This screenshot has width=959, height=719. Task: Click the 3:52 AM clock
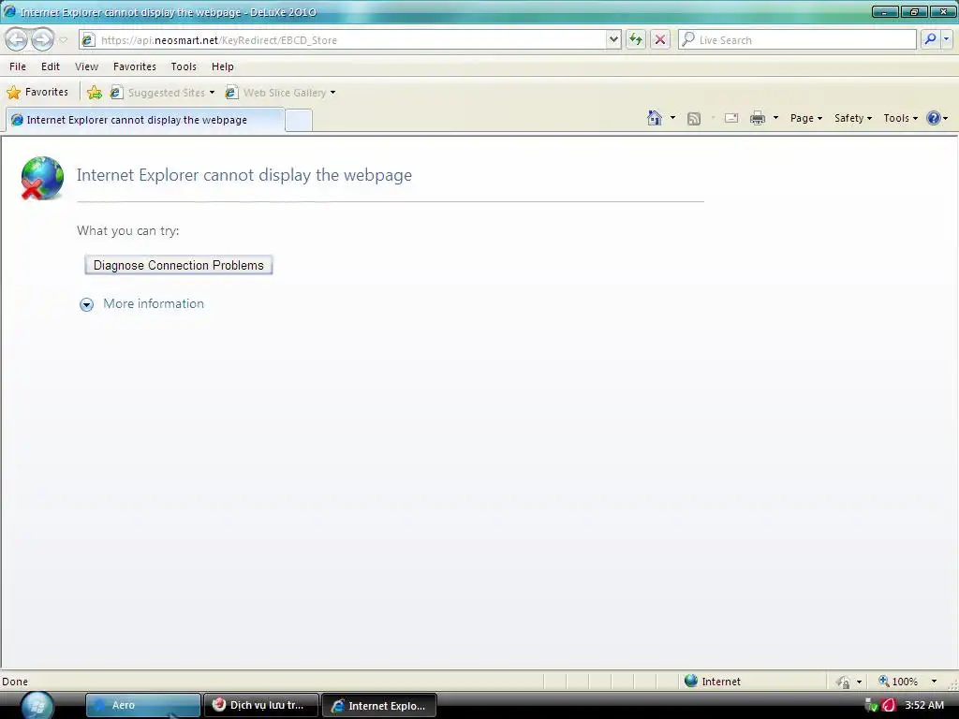pyautogui.click(x=924, y=706)
